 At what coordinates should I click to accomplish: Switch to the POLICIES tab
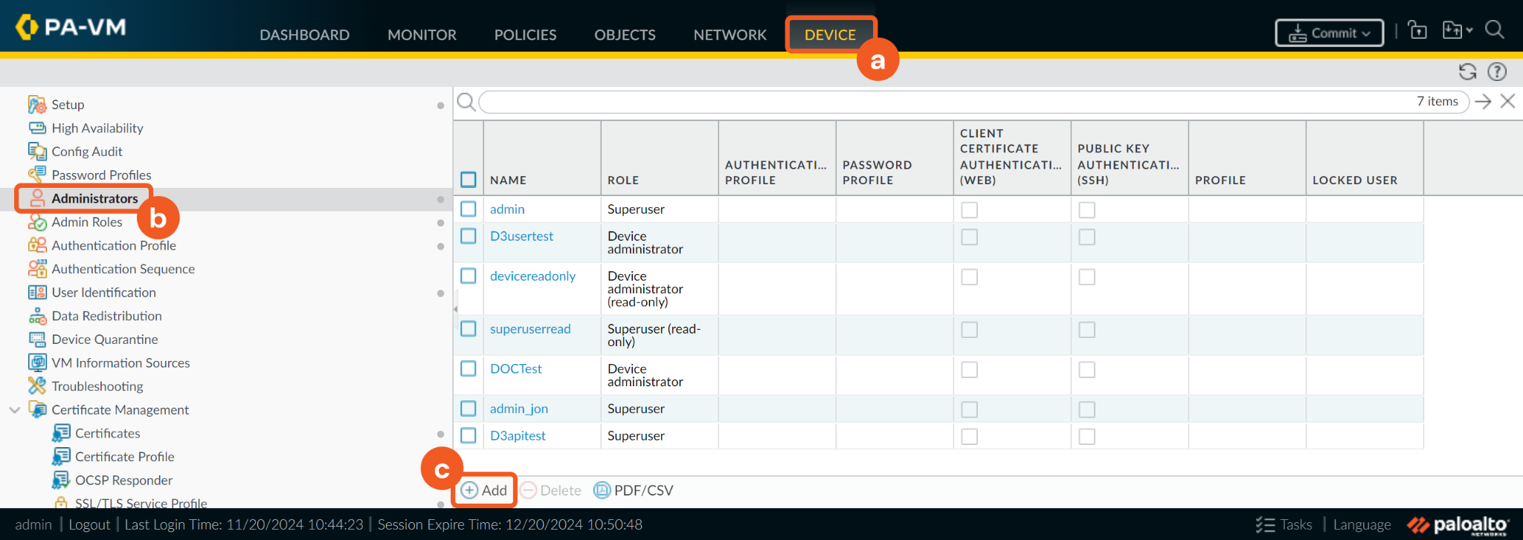[x=525, y=35]
